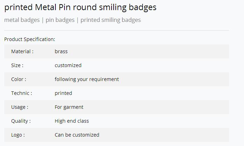244x146 pixels.
Task: Select the "For garment" usage value
Action: [69, 107]
